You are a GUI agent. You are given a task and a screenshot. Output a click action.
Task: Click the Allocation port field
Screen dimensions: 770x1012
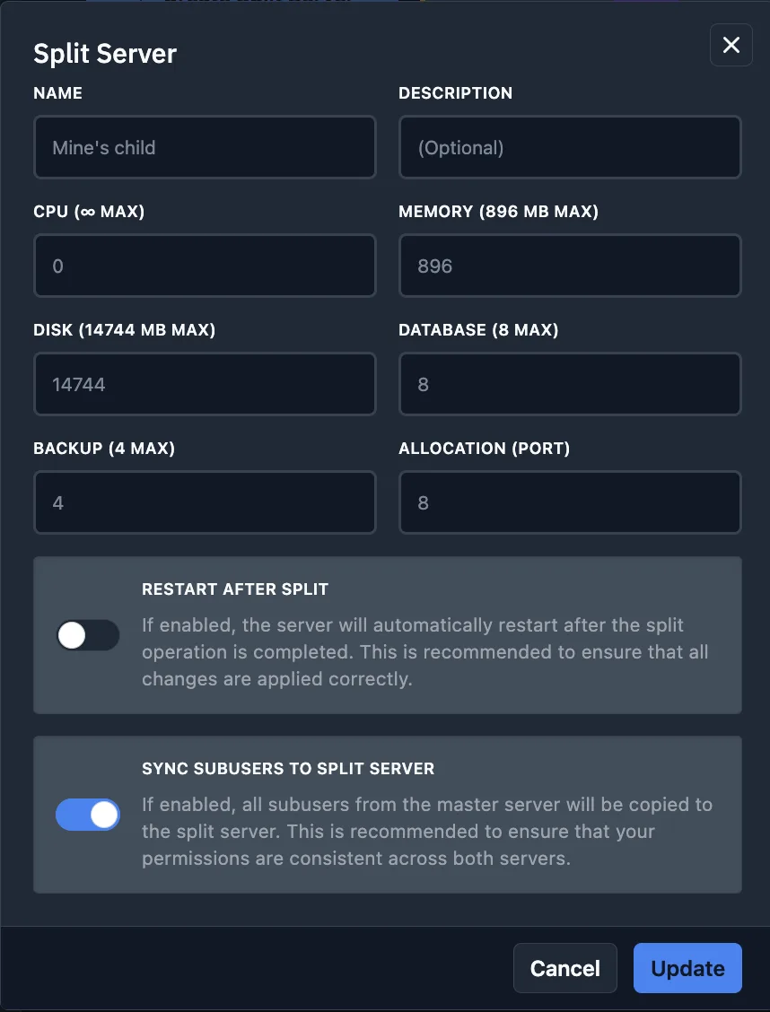[x=570, y=502]
